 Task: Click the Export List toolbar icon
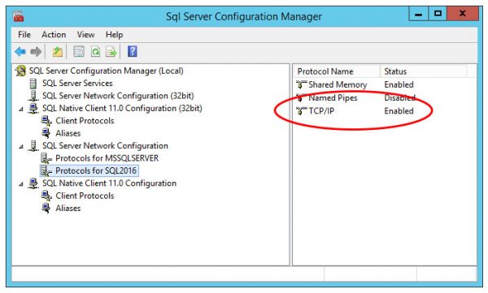(x=111, y=52)
